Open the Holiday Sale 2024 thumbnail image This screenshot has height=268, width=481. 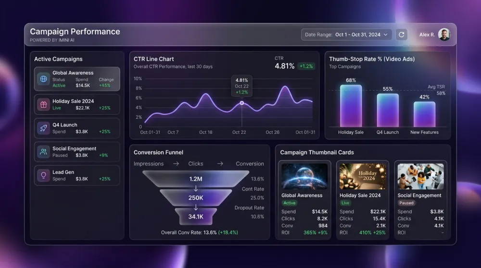pyautogui.click(x=362, y=176)
